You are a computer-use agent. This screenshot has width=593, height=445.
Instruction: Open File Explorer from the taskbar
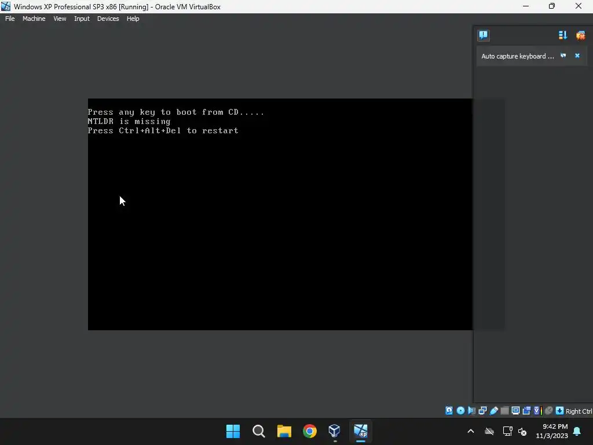pyautogui.click(x=284, y=431)
